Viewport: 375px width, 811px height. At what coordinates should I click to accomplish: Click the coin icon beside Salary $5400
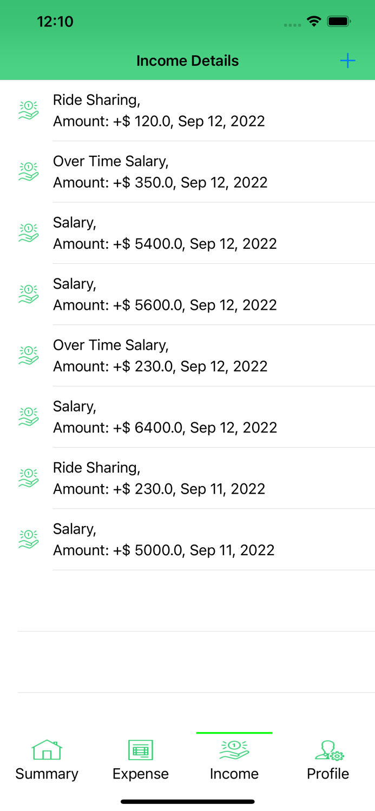point(28,232)
